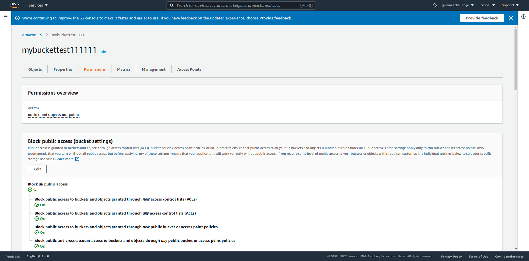Click the Amazon Web Services copyright text
Image resolution: width=529 pixels, height=261 pixels.
(380, 257)
